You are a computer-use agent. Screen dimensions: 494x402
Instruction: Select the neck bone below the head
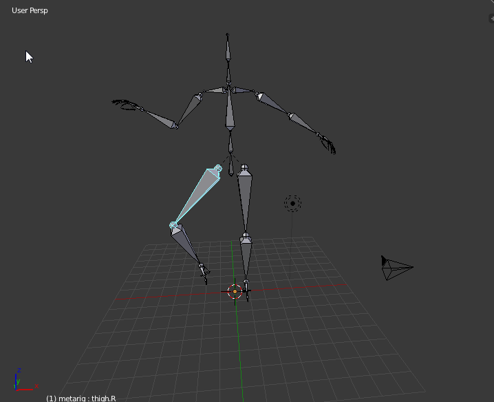tap(228, 72)
